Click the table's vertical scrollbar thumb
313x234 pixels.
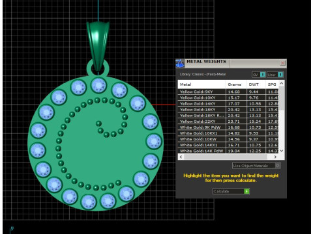click(x=282, y=98)
